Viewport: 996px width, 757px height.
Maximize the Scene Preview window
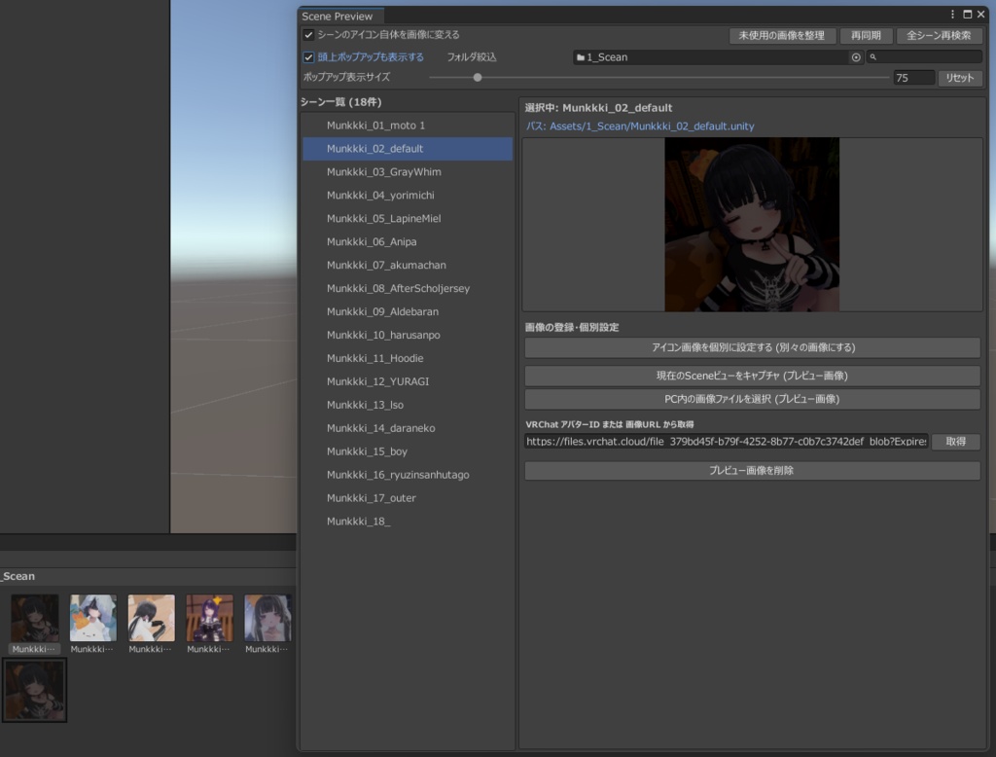coord(968,14)
